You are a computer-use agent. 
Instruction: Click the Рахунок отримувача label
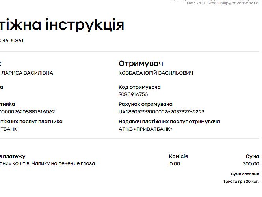(145, 104)
